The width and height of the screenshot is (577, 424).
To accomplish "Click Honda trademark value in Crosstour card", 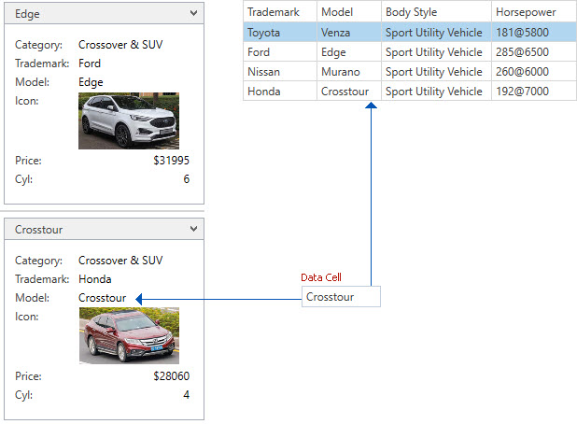I will tap(95, 279).
